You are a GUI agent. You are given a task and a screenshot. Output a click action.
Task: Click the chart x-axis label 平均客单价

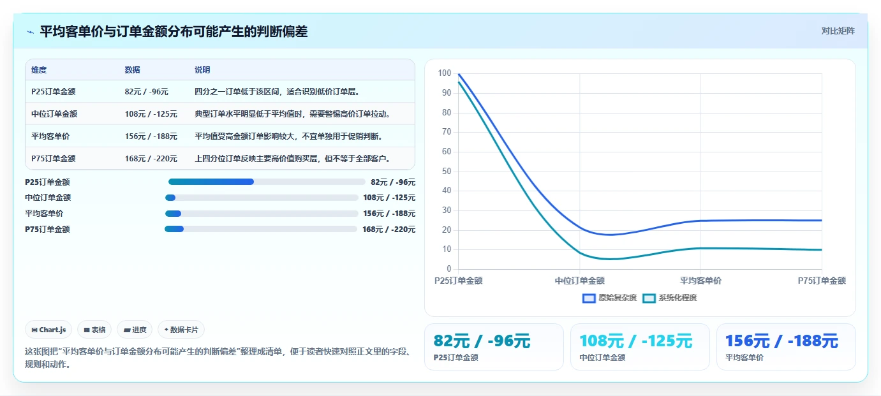[x=700, y=281]
